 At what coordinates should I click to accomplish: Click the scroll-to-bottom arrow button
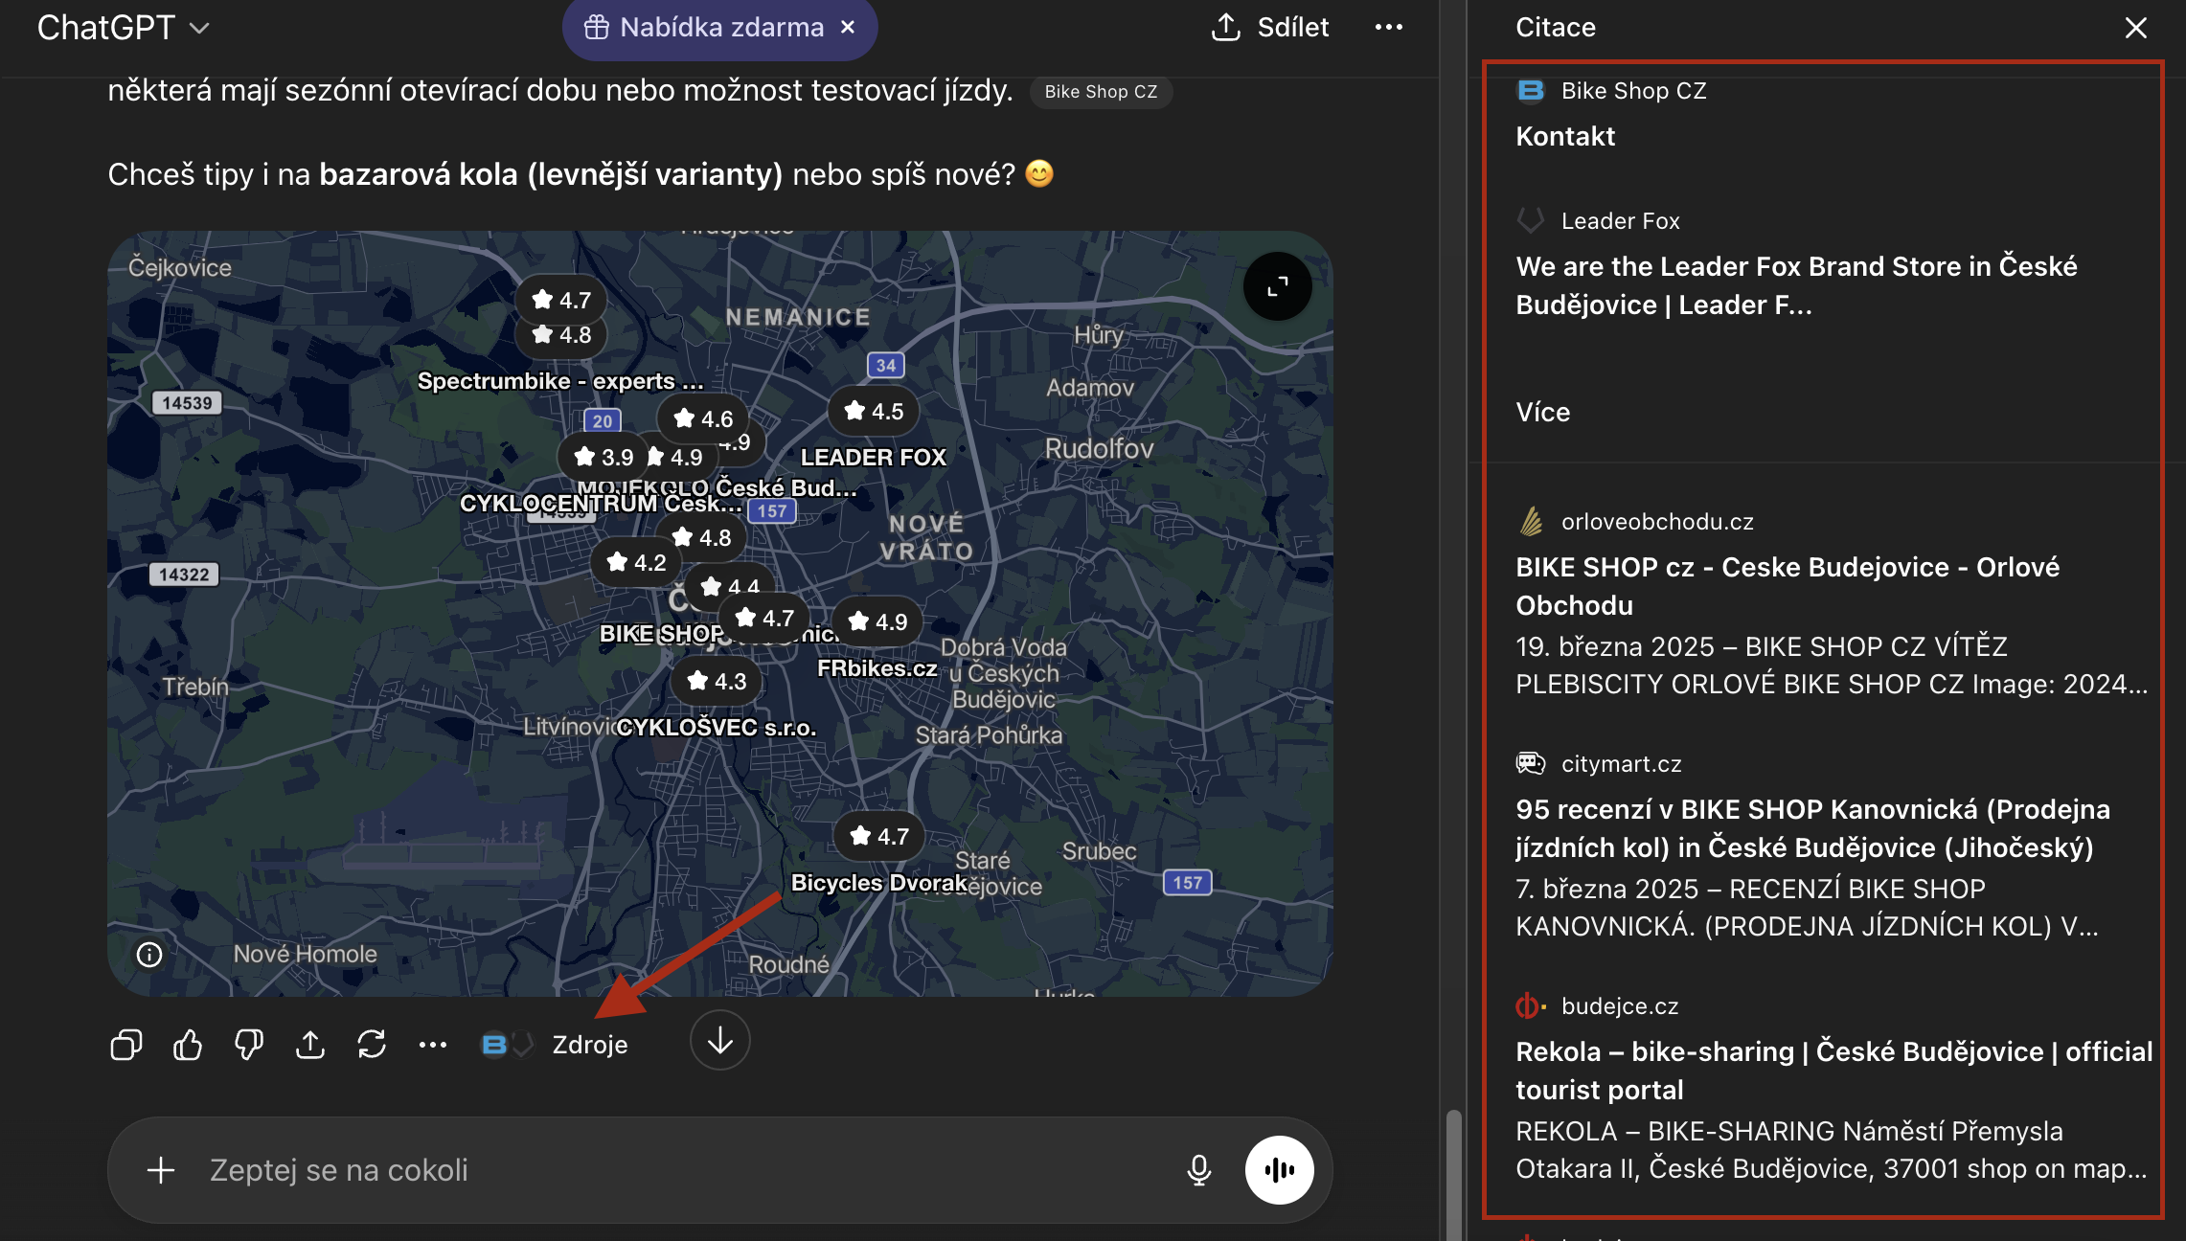pos(719,1041)
